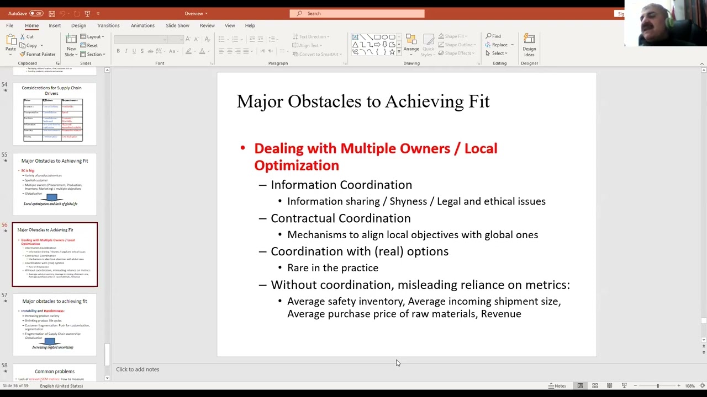This screenshot has height=397, width=707.
Task: Open the Slide Show tab
Action: (177, 25)
